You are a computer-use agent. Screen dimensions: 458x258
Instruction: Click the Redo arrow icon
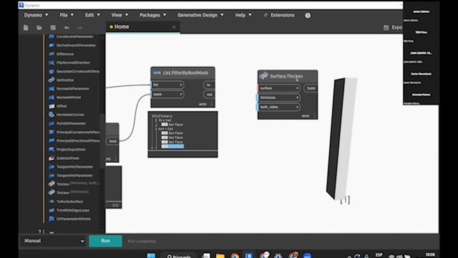click(79, 27)
